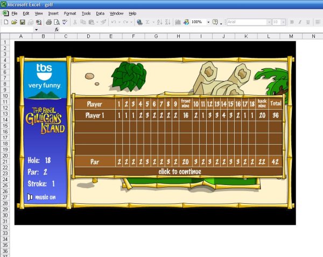The height and width of the screenshot is (257, 323).
Task: Open the Redo history dropdown arrow
Action: click(131, 22)
